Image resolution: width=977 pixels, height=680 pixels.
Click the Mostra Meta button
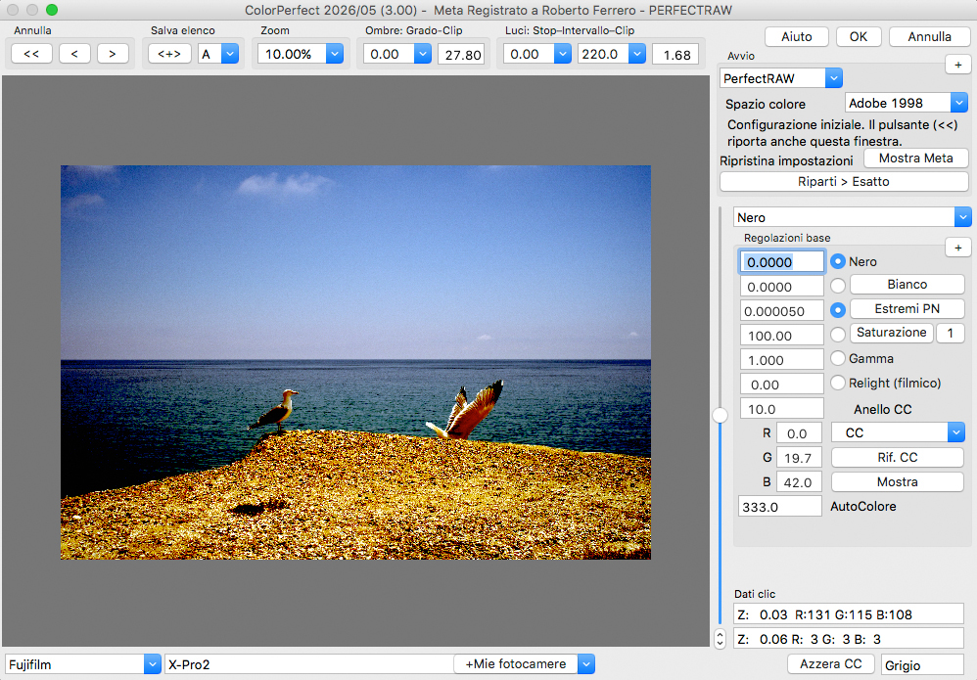click(x=916, y=159)
